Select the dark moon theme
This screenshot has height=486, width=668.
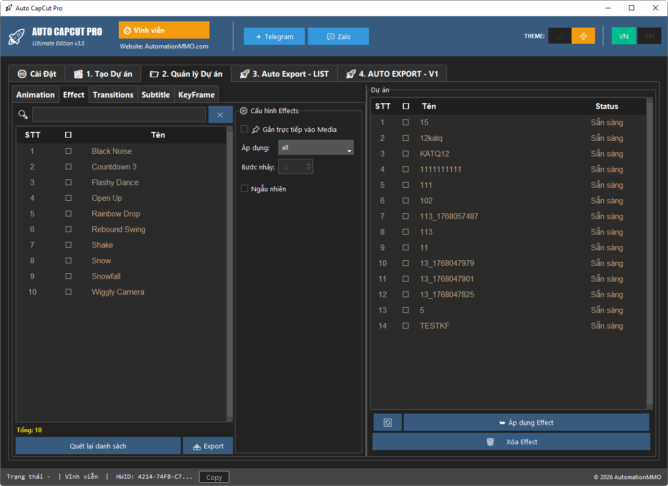point(560,36)
